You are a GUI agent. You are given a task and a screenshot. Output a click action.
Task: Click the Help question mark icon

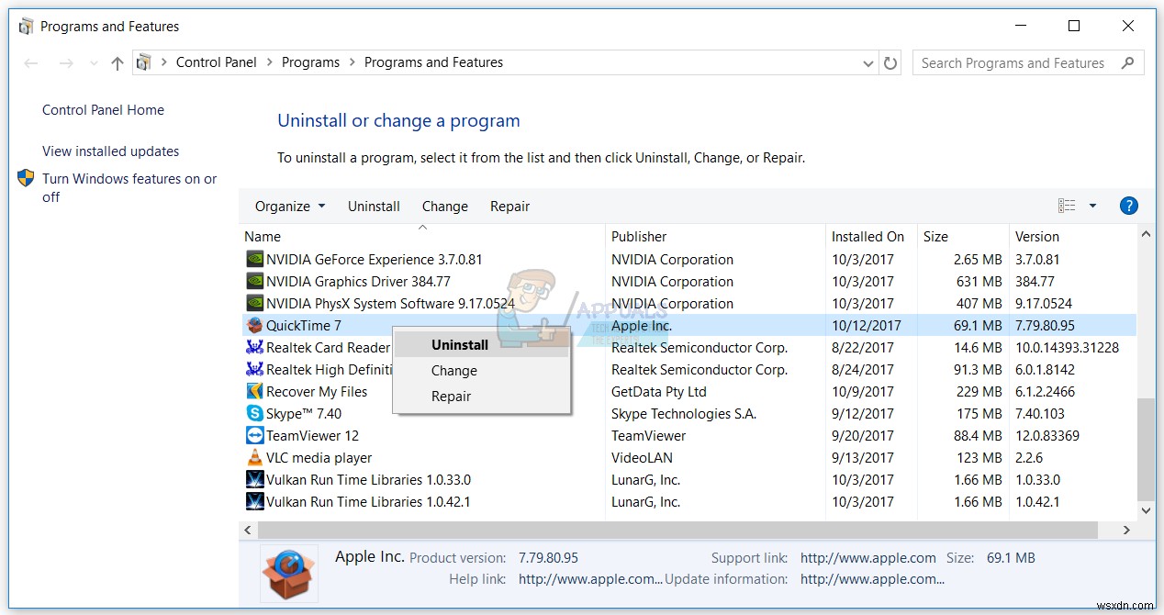click(1128, 206)
